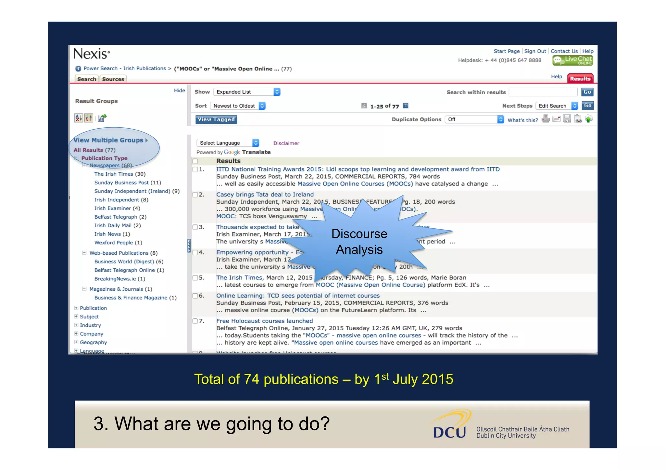
Task: Open Help link above Results tab
Action: 557,77
